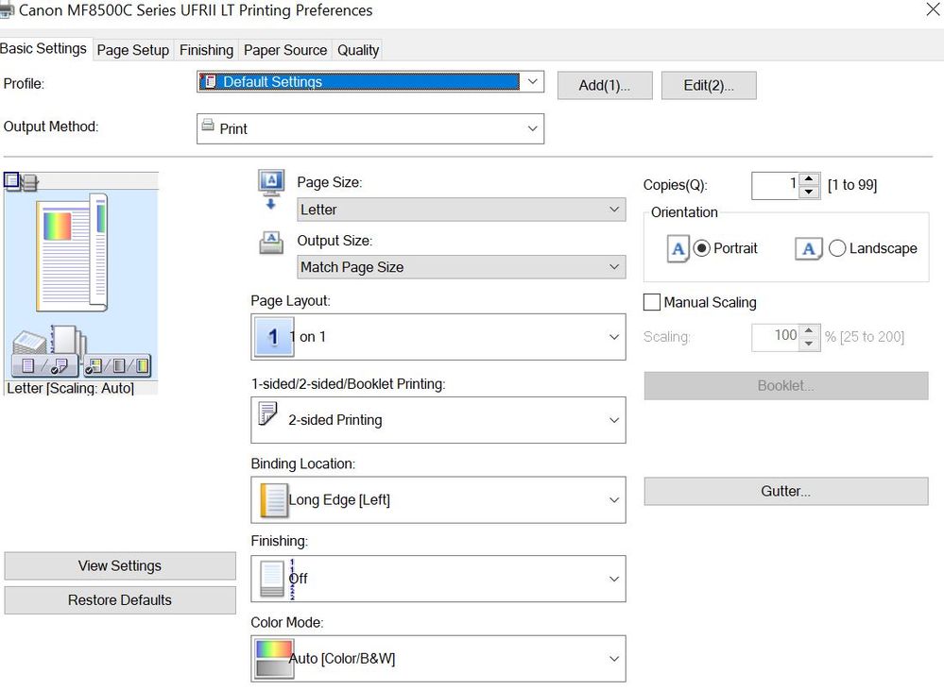
Task: Enable the Manual Scaling checkbox
Action: coord(652,303)
